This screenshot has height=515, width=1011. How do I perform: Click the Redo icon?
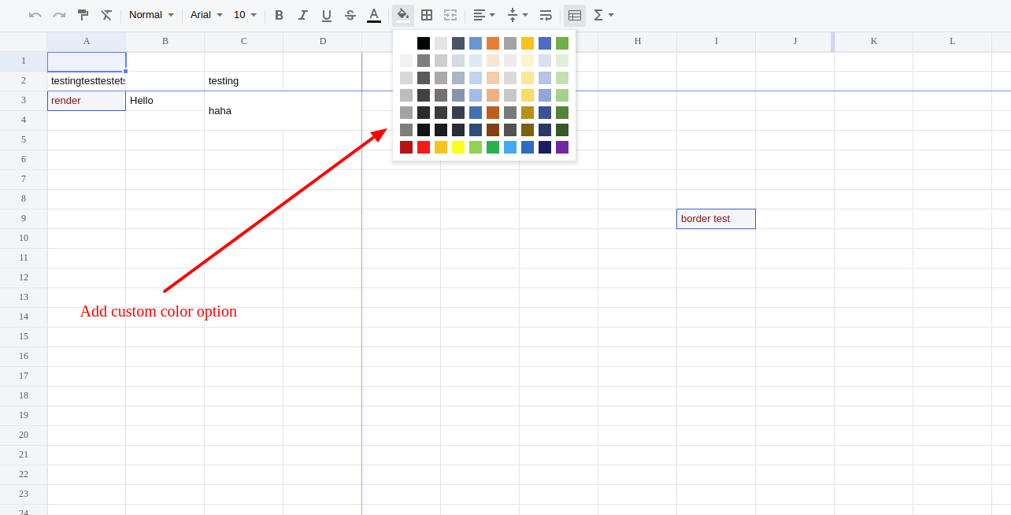point(58,15)
